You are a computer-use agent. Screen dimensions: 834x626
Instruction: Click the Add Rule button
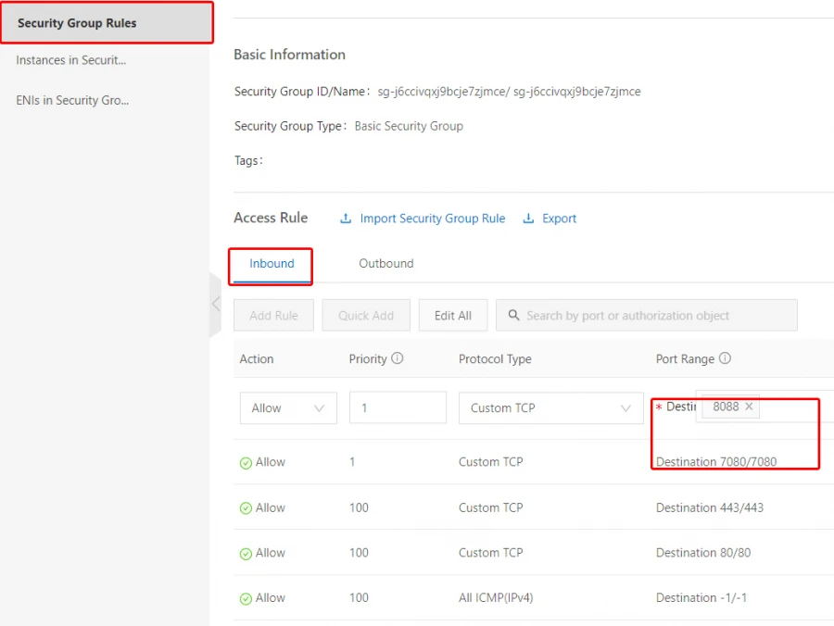(x=273, y=316)
